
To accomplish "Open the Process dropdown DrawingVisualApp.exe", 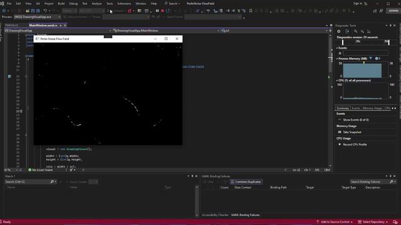I will click(x=38, y=17).
